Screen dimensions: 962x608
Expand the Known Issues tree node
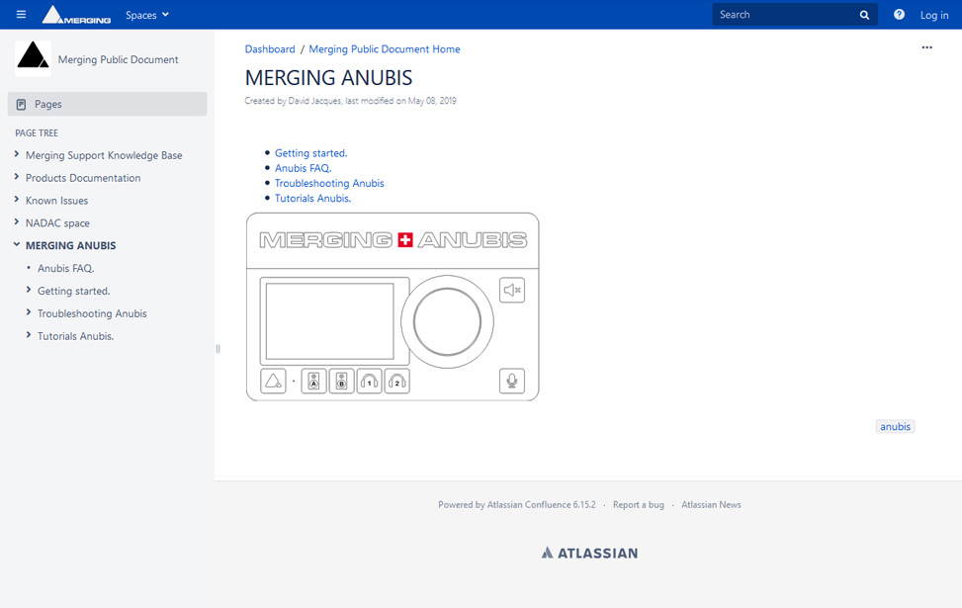point(17,200)
